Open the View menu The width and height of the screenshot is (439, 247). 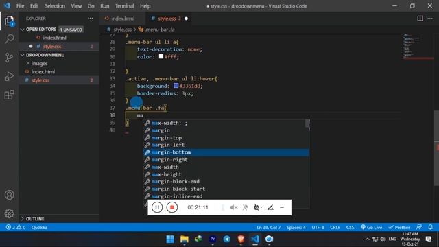(x=76, y=6)
